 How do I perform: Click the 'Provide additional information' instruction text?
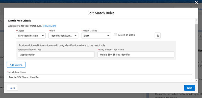(x=62, y=45)
